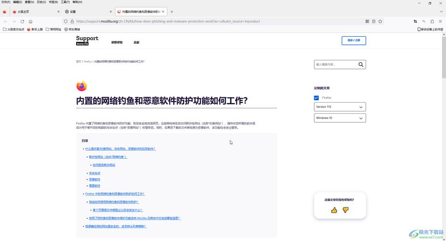List all tabs with the chevron
Viewport: 446px width, 241px height.
pyautogui.click(x=441, y=12)
